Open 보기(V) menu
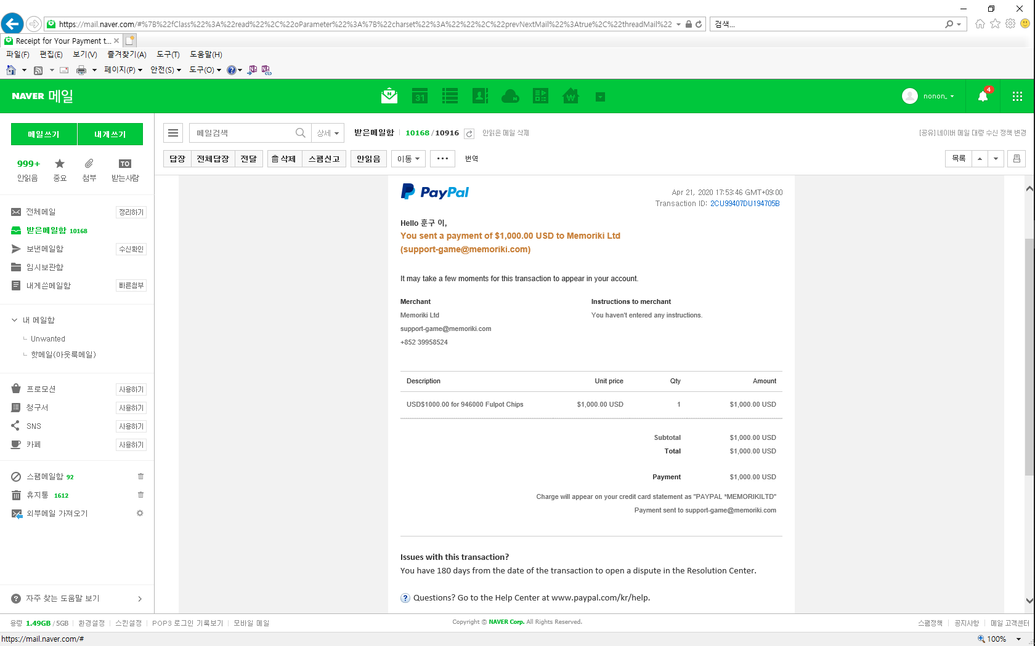1035x646 pixels. click(85, 55)
